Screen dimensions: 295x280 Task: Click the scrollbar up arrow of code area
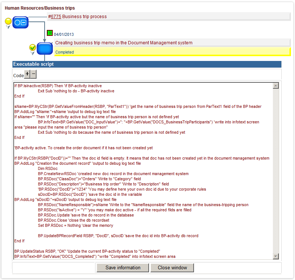(x=275, y=86)
